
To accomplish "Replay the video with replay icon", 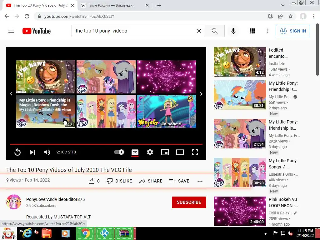I will (17, 152).
